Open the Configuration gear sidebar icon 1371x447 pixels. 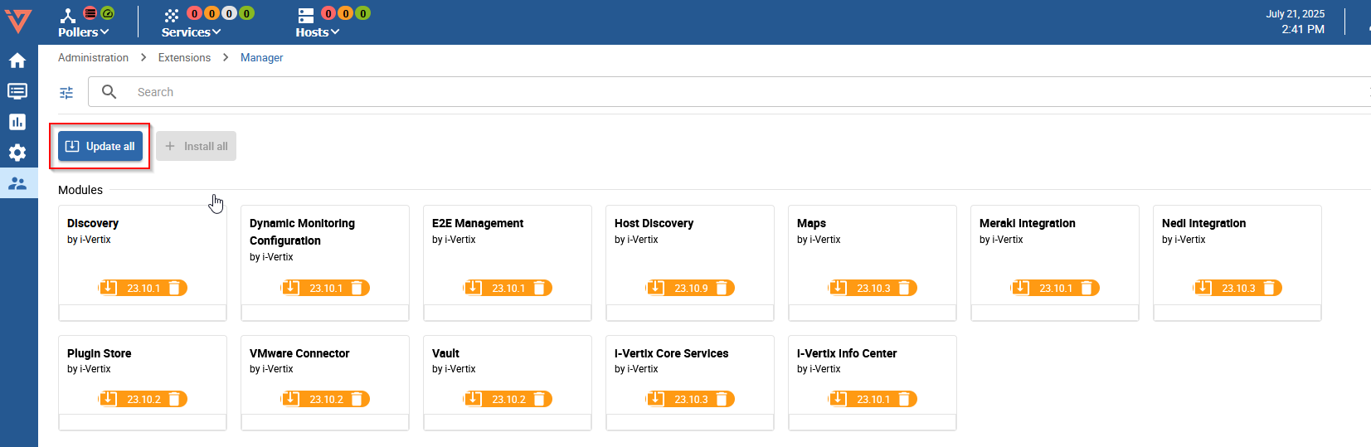(x=17, y=153)
